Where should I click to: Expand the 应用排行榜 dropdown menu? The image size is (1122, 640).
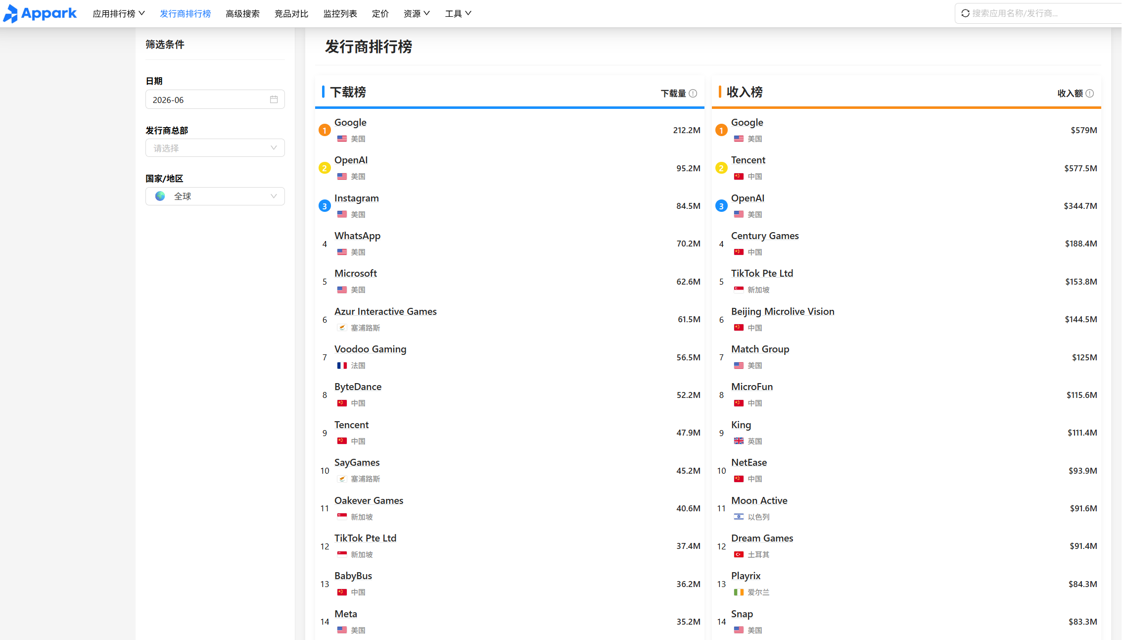pyautogui.click(x=119, y=13)
